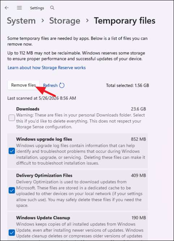Click the Remove files button
This screenshot has width=174, height=241.
23,85
